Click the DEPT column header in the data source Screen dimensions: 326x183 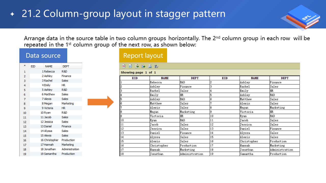[x=66, y=66]
